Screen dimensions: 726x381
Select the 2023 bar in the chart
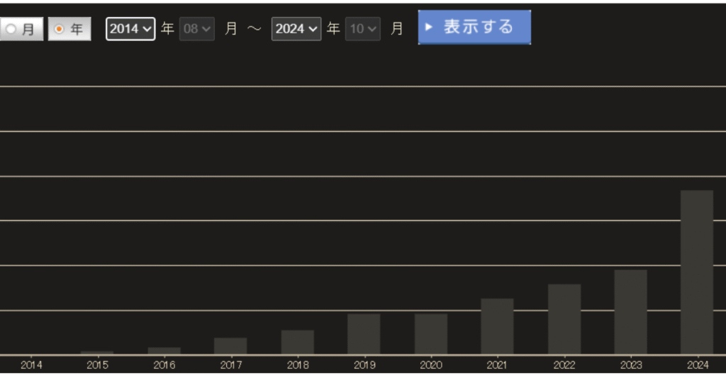[630, 312]
